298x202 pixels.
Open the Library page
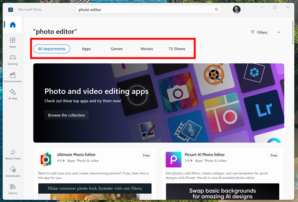pos(13,189)
